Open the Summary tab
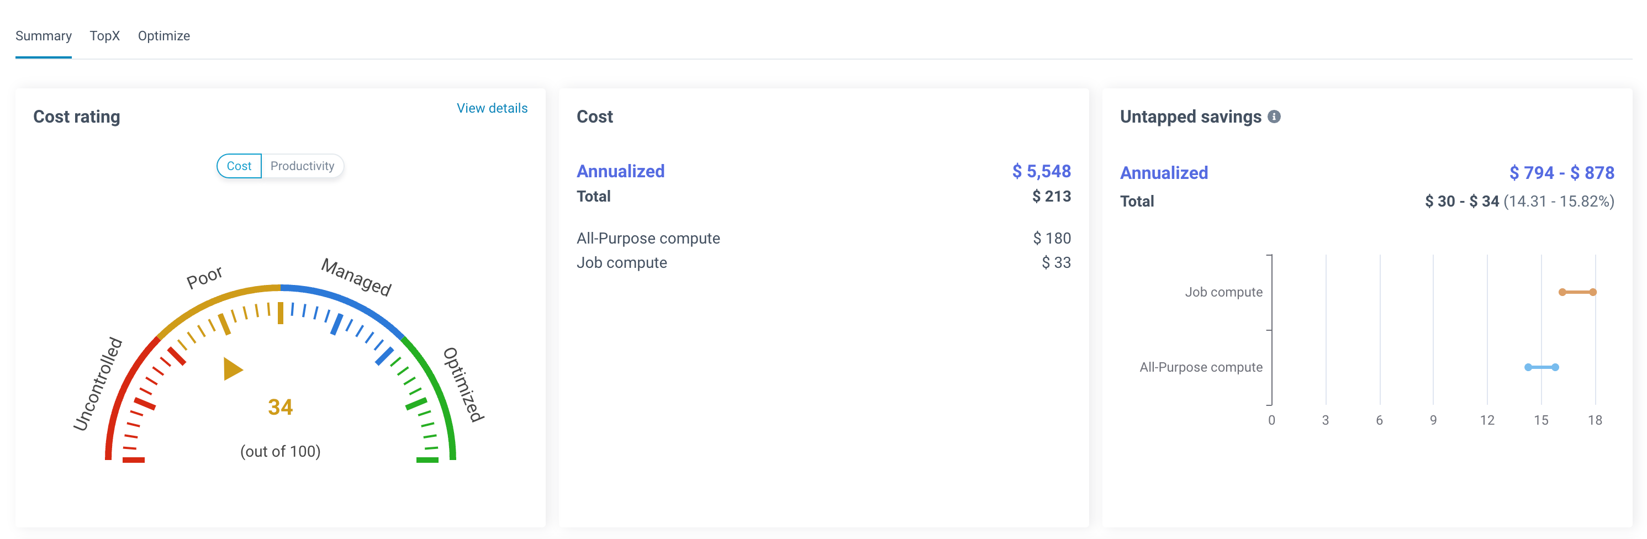This screenshot has width=1647, height=539. (44, 36)
